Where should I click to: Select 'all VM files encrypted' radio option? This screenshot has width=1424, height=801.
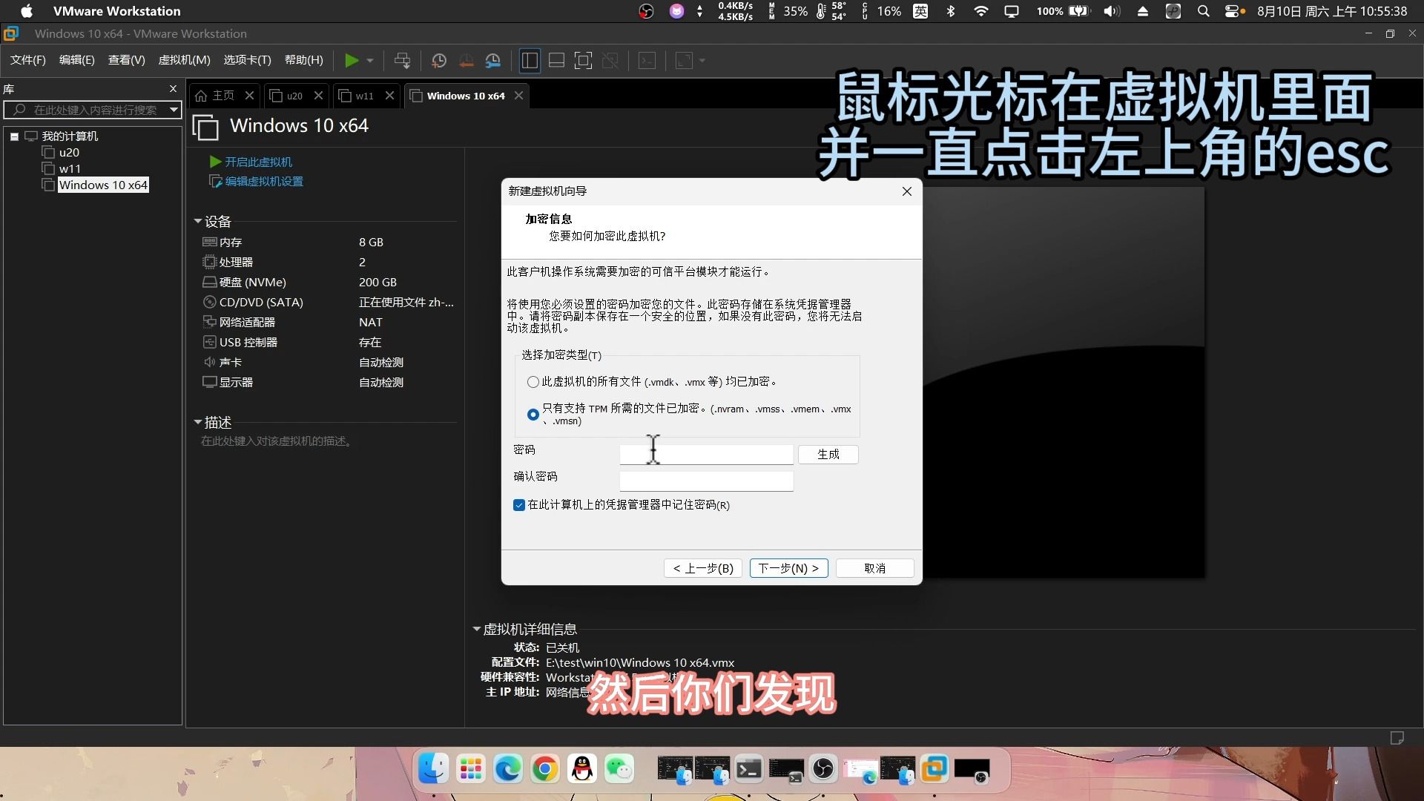(533, 382)
